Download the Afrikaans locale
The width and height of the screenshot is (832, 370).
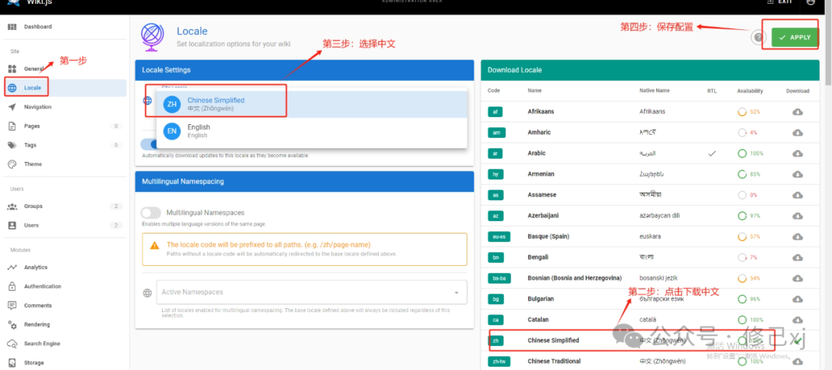point(797,112)
